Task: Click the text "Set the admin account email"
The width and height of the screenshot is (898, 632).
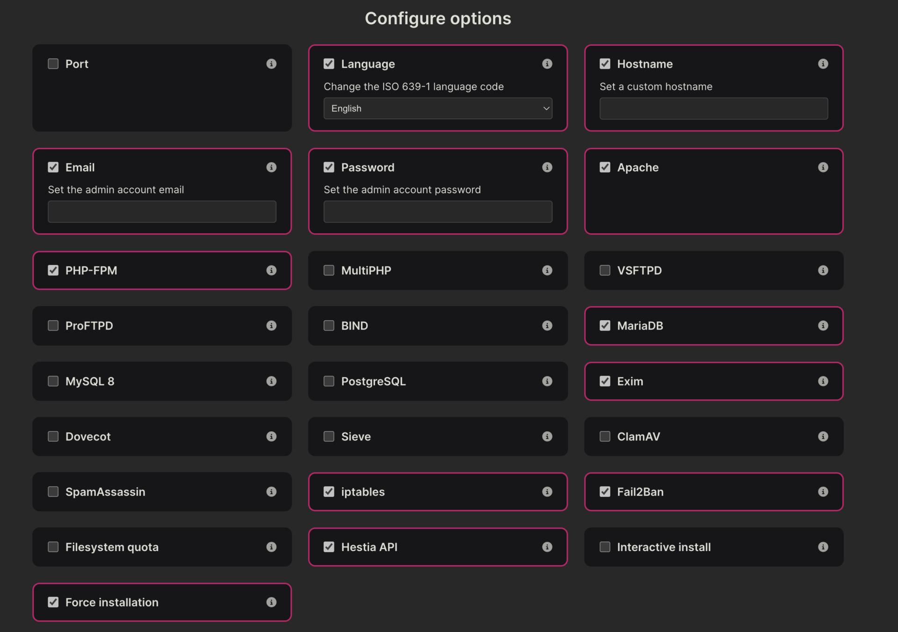Action: coord(116,190)
